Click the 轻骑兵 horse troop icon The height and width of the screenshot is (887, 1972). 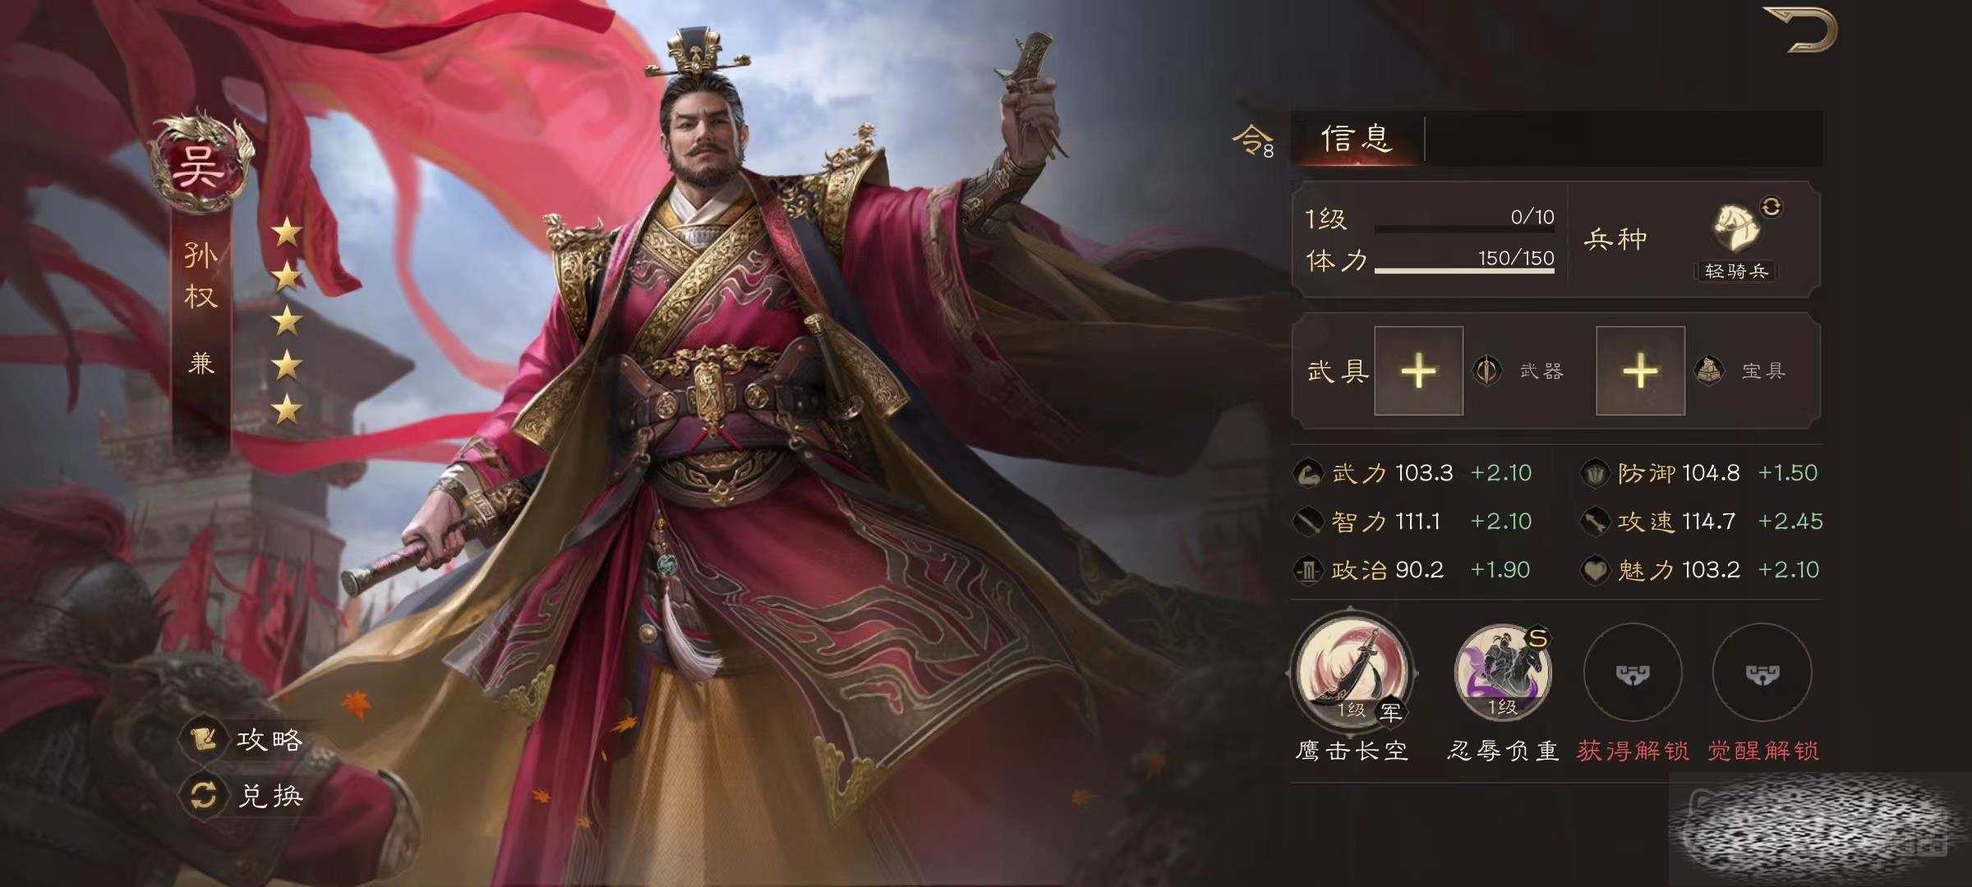click(1735, 228)
